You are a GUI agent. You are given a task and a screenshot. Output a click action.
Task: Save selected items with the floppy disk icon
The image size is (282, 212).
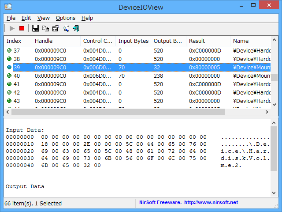point(35,28)
